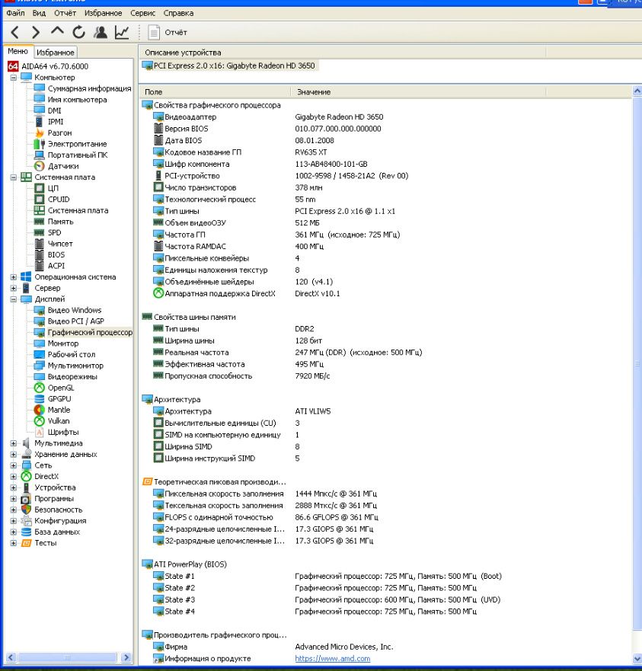Image resolution: width=642 pixels, height=671 pixels.
Task: Collapse the Дисплей tree node
Action: click(13, 299)
